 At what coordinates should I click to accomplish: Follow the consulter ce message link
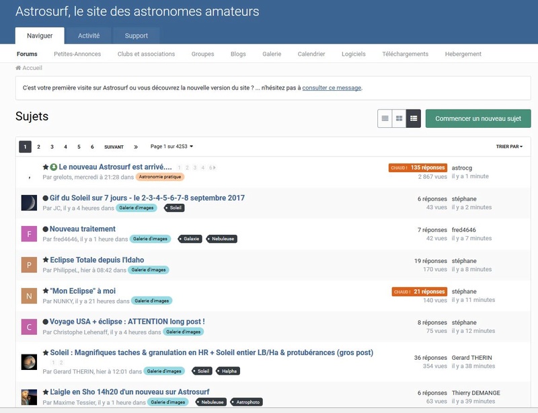pyautogui.click(x=332, y=88)
